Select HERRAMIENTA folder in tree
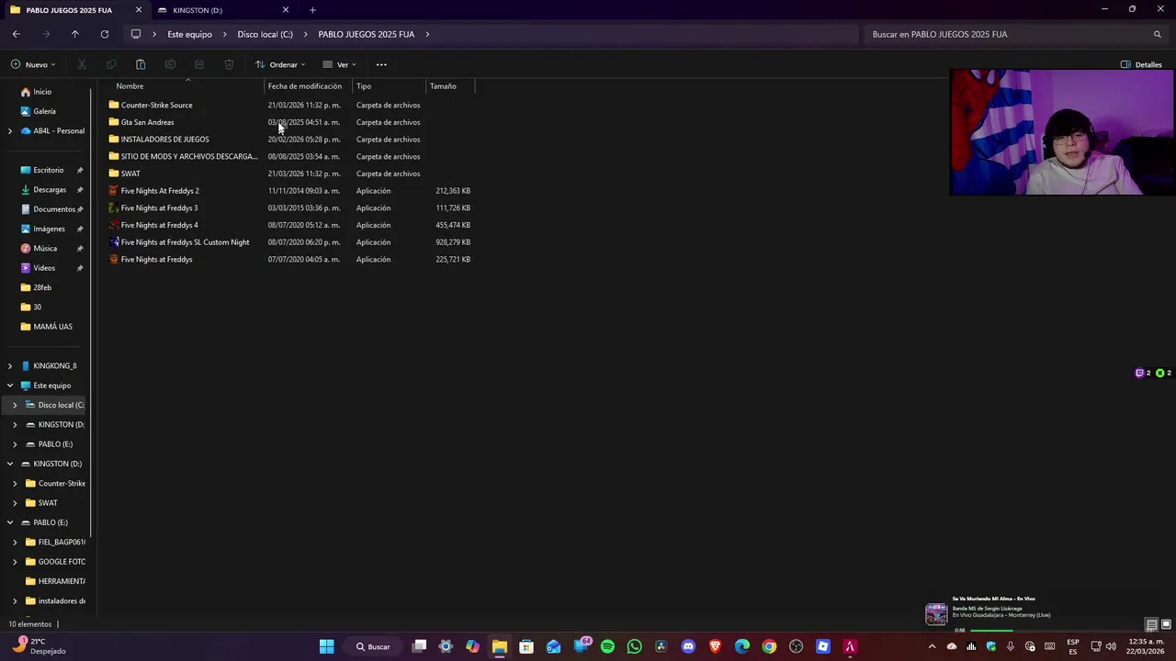Screen dimensions: 1176x661 point(62,581)
